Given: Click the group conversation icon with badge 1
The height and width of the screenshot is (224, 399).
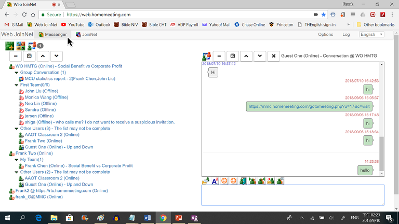Looking at the screenshot, I should coord(33,46).
